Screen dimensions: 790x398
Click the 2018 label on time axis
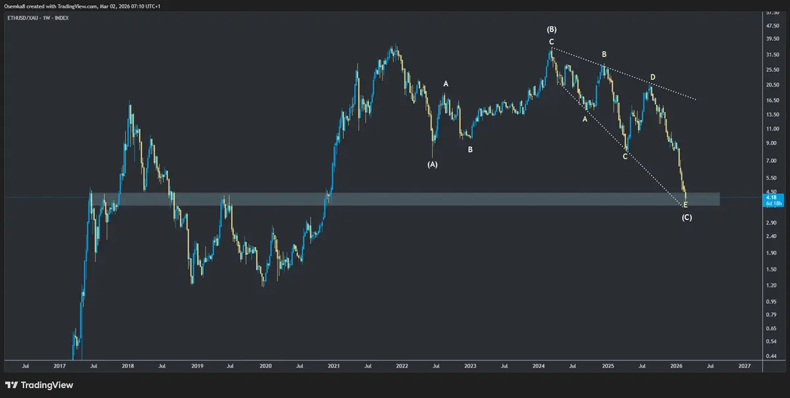(x=128, y=365)
